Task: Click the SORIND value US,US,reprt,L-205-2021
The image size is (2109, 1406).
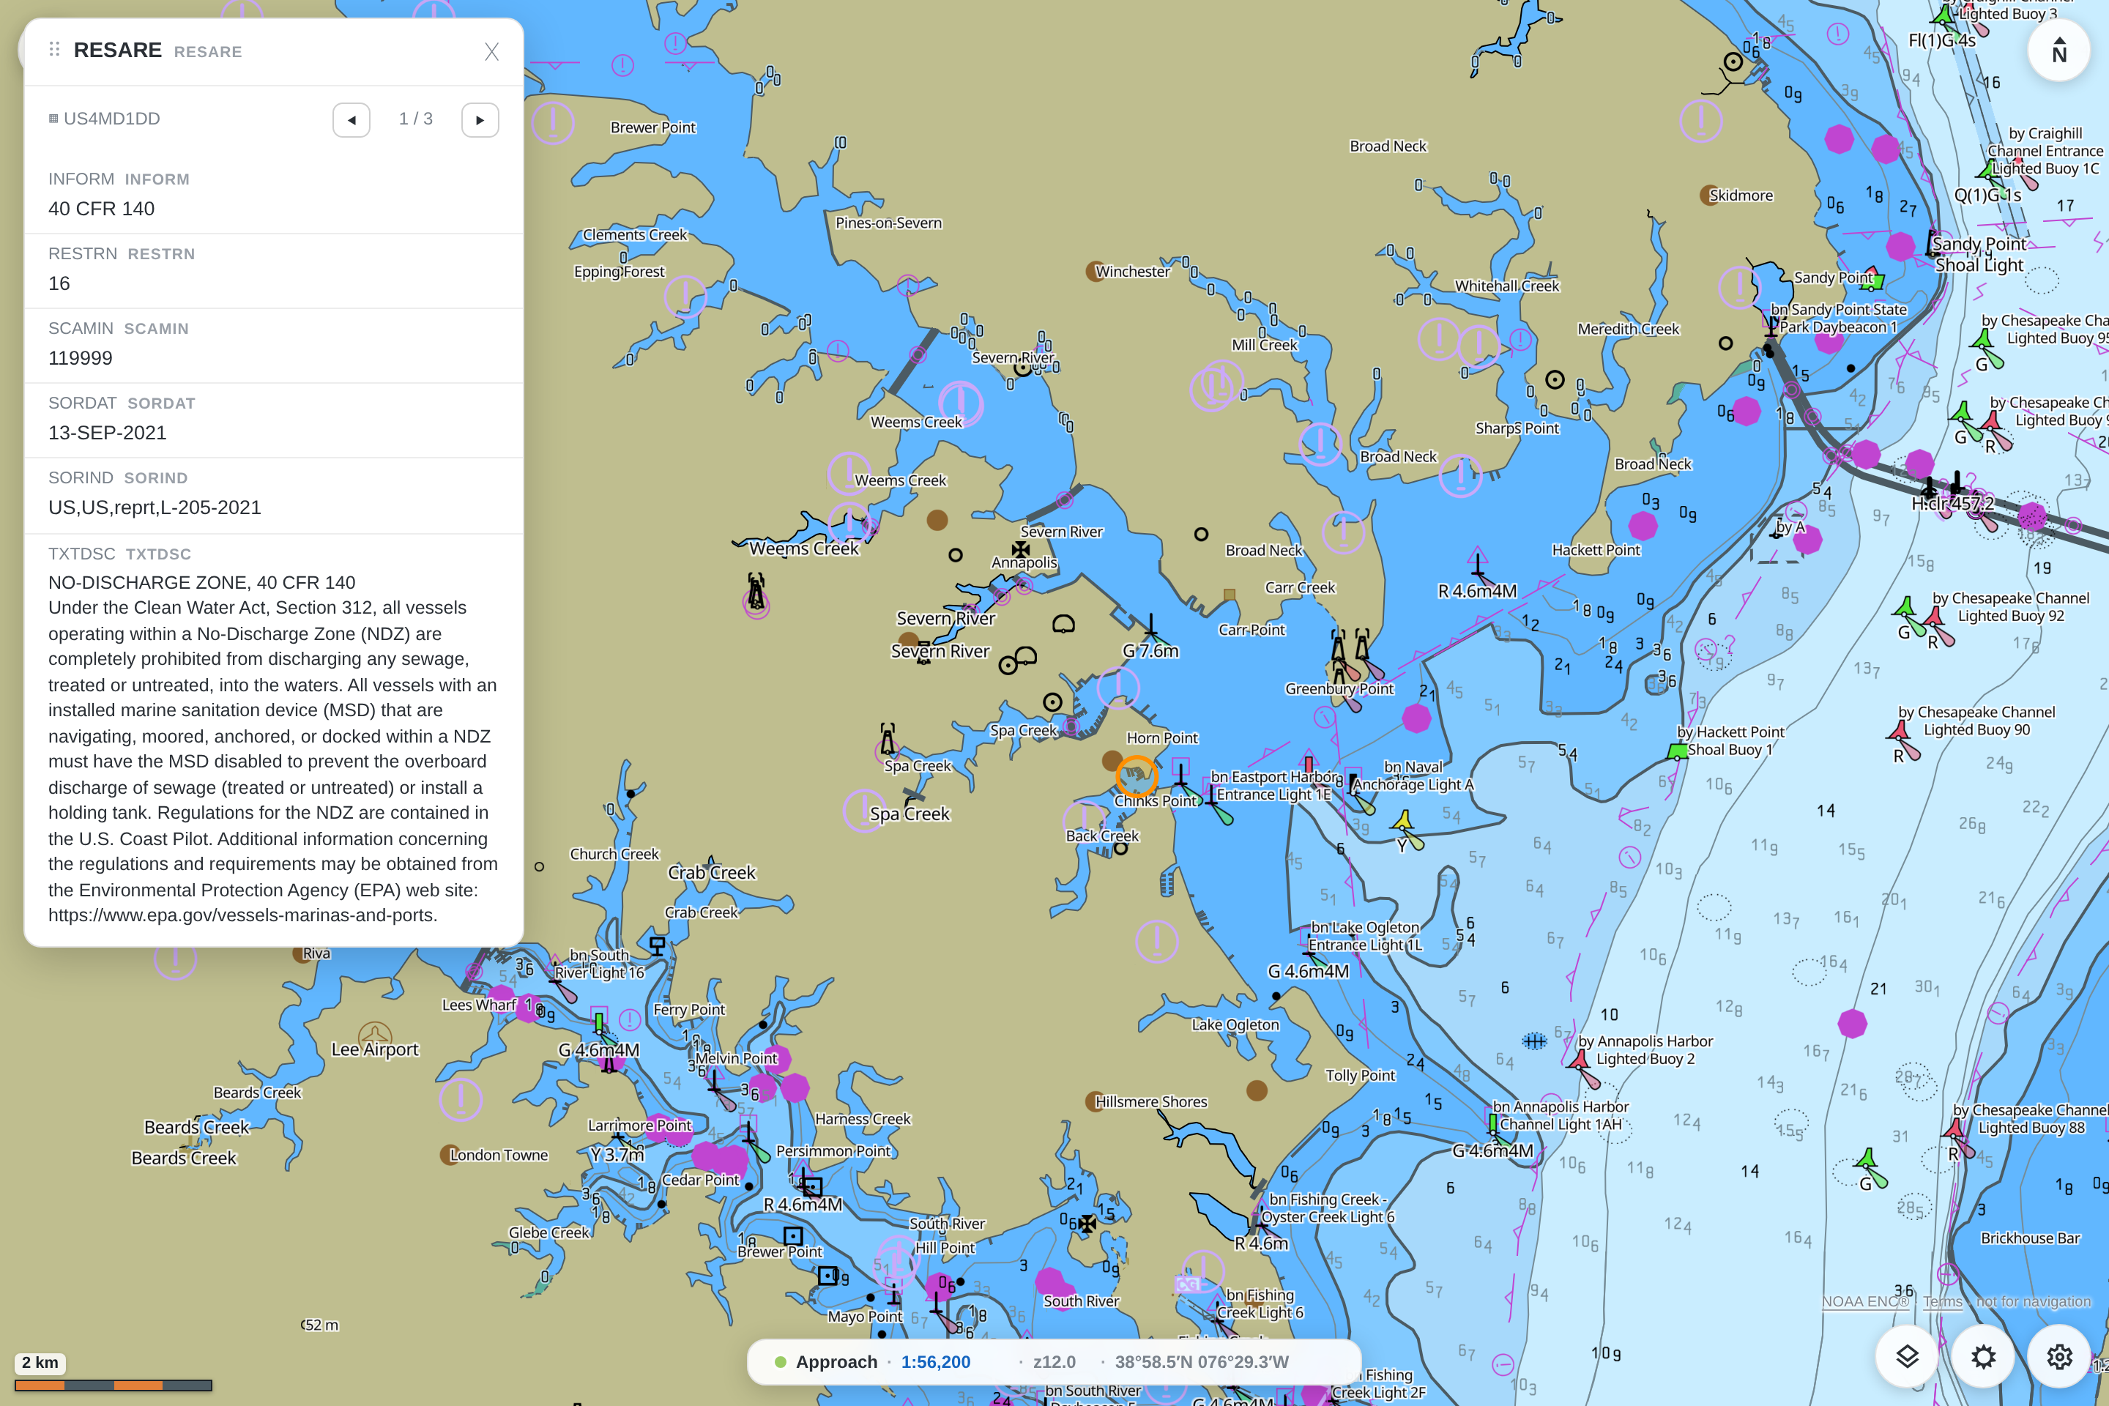Action: coord(155,507)
